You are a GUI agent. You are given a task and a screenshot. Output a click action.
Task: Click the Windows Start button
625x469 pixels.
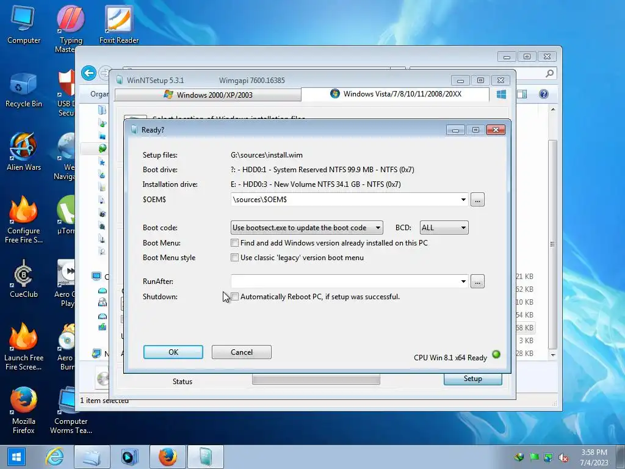coord(16,457)
